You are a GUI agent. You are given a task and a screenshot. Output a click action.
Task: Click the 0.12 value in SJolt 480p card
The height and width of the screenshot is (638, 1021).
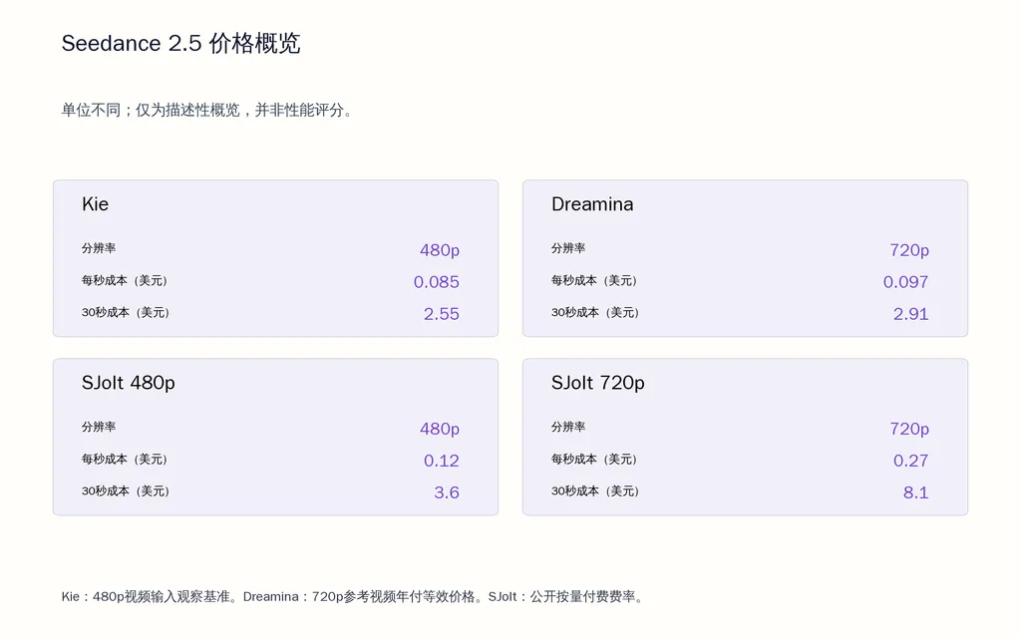[442, 461]
